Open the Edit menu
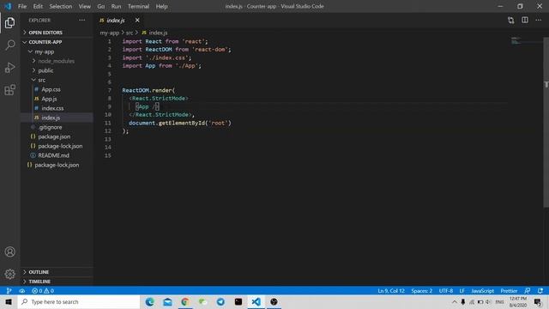 tap(38, 6)
